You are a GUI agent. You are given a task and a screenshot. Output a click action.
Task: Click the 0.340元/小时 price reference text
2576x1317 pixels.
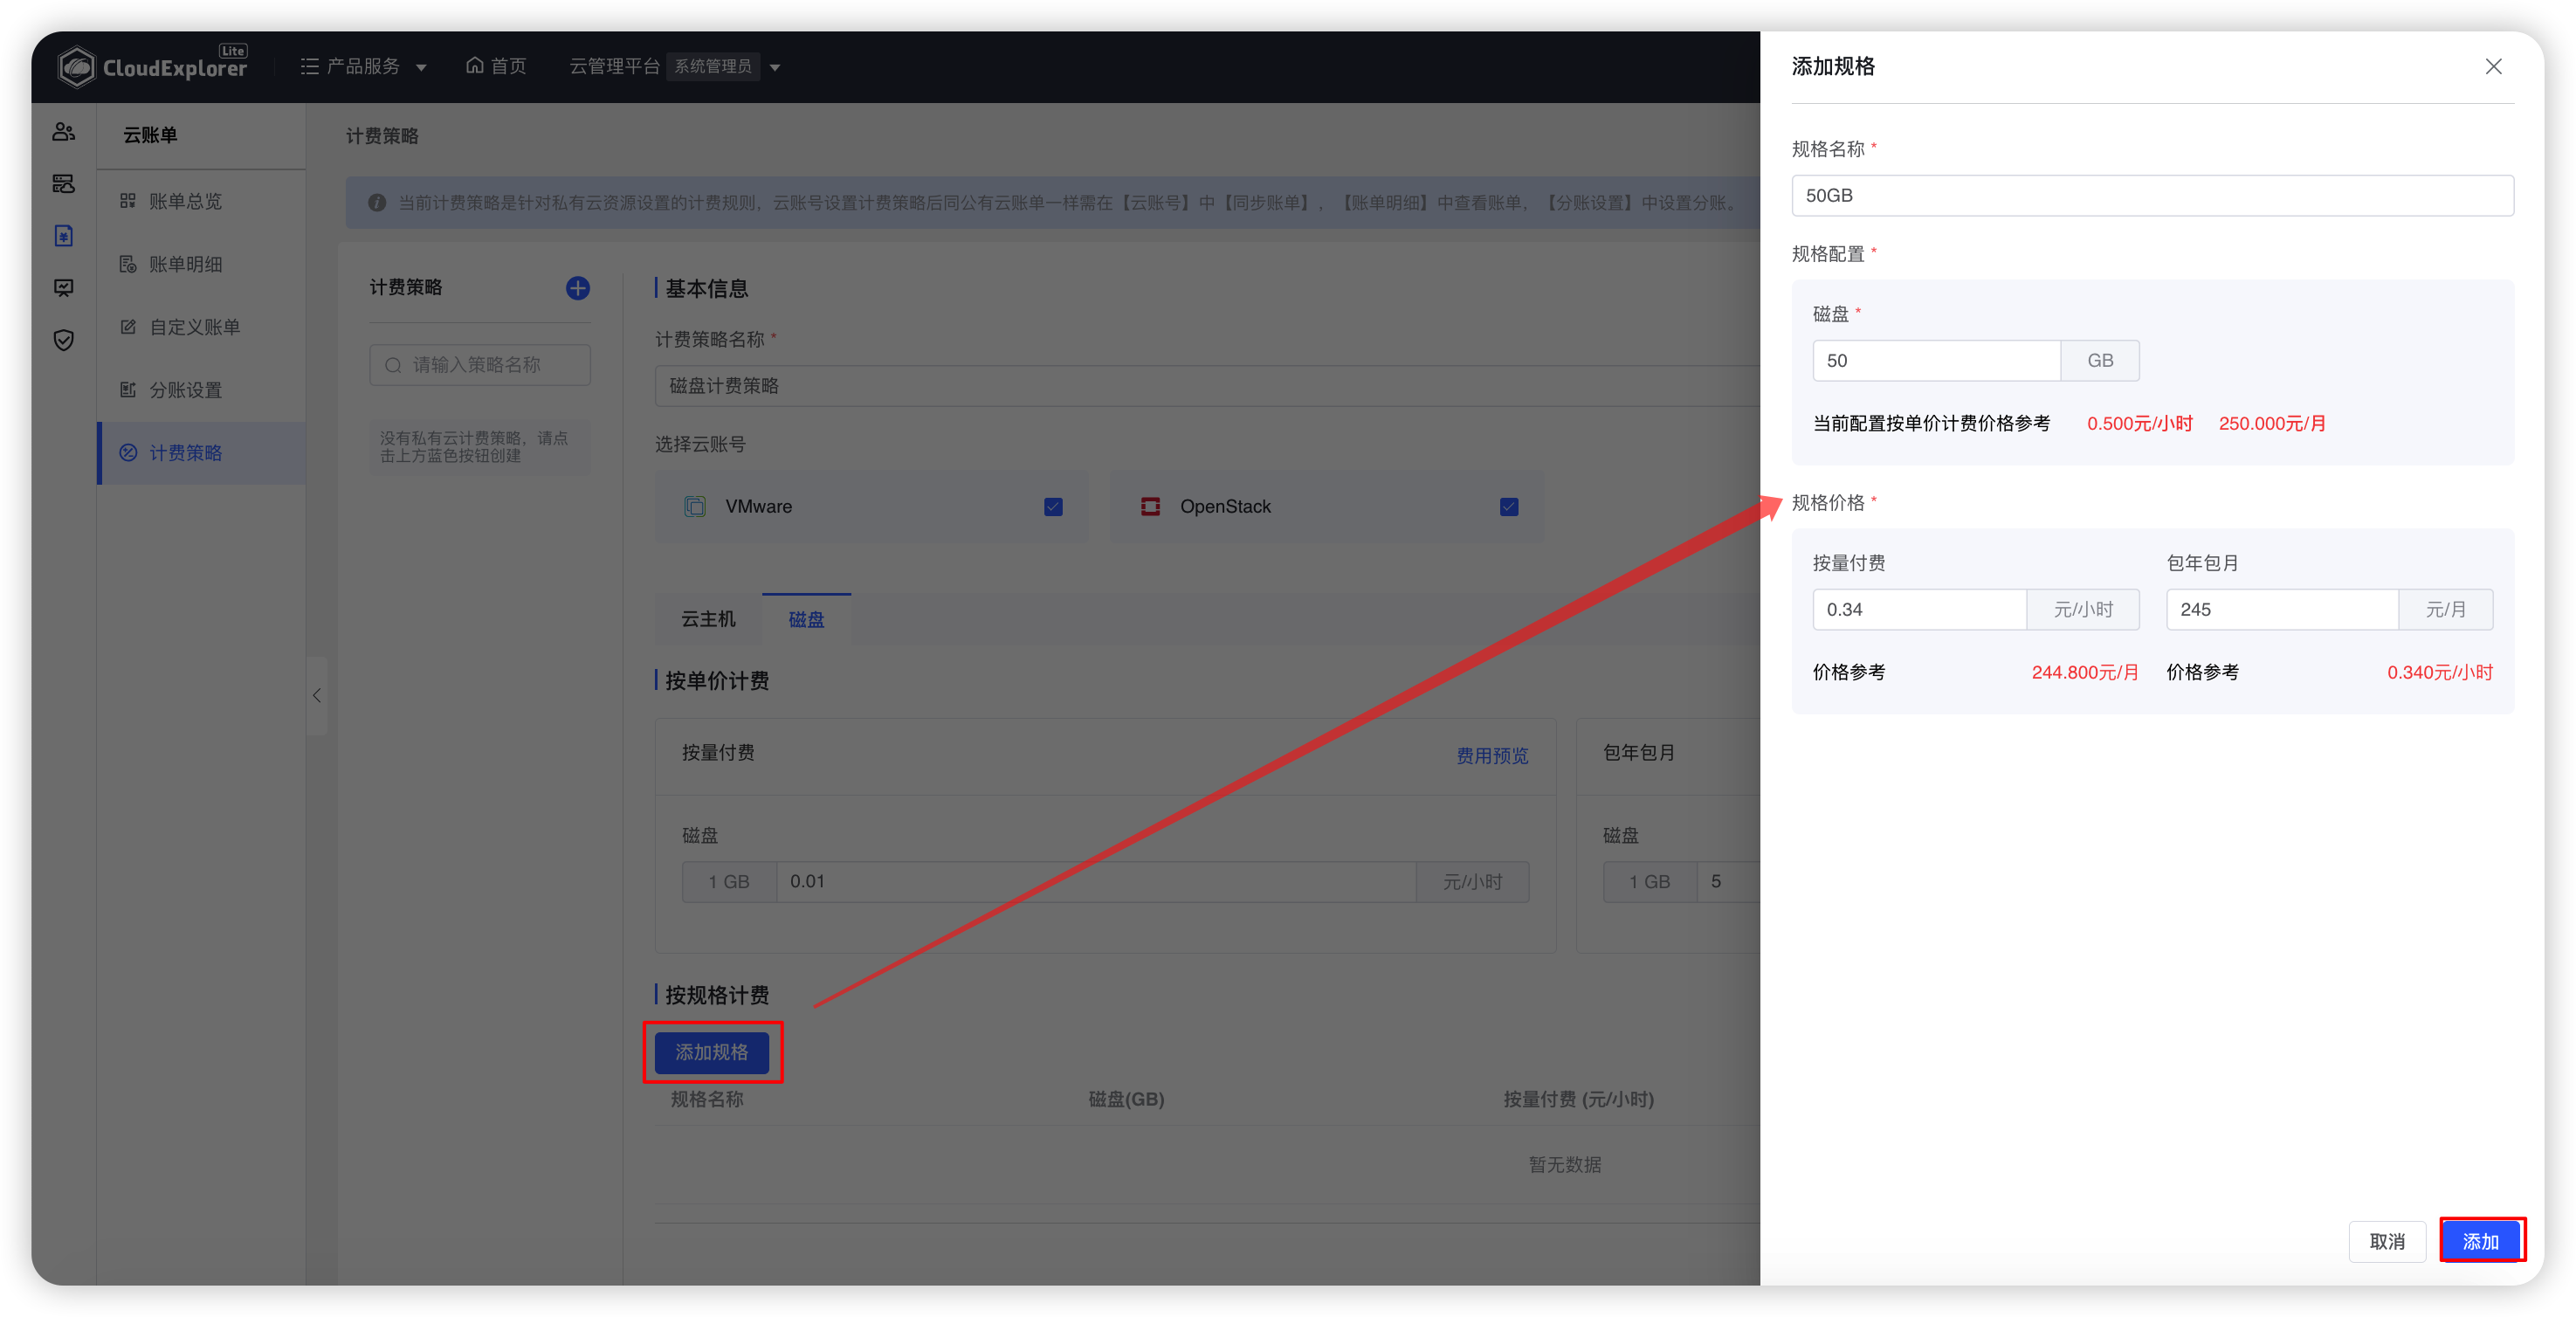2440,672
